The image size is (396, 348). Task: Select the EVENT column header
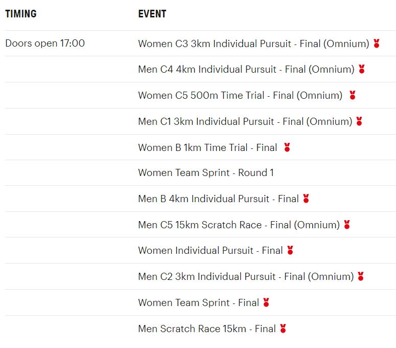152,14
